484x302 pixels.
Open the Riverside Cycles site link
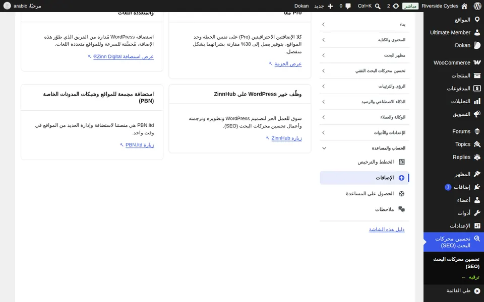pyautogui.click(x=440, y=6)
